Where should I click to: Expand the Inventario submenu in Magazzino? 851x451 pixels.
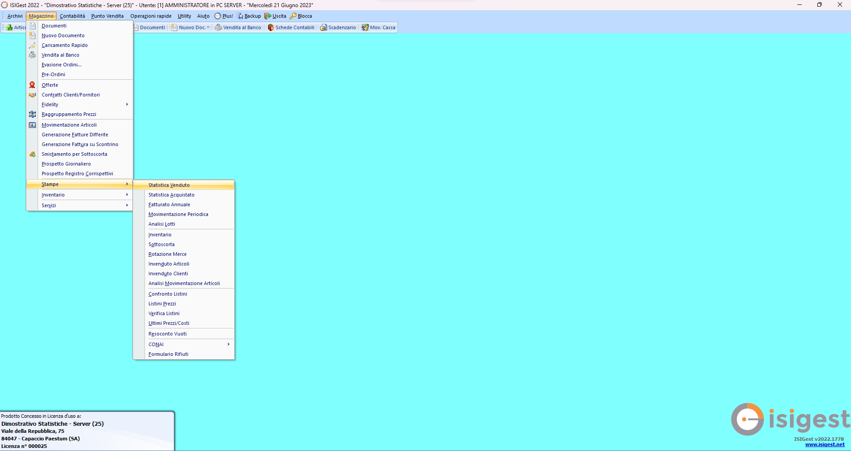coord(80,195)
